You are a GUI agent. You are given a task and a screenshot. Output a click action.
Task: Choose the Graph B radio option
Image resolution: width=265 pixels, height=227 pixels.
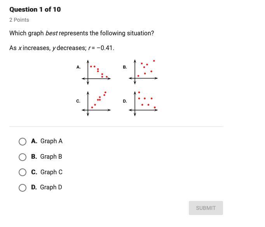pos(23,157)
